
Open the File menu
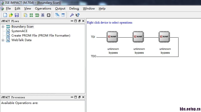coord(8,9)
